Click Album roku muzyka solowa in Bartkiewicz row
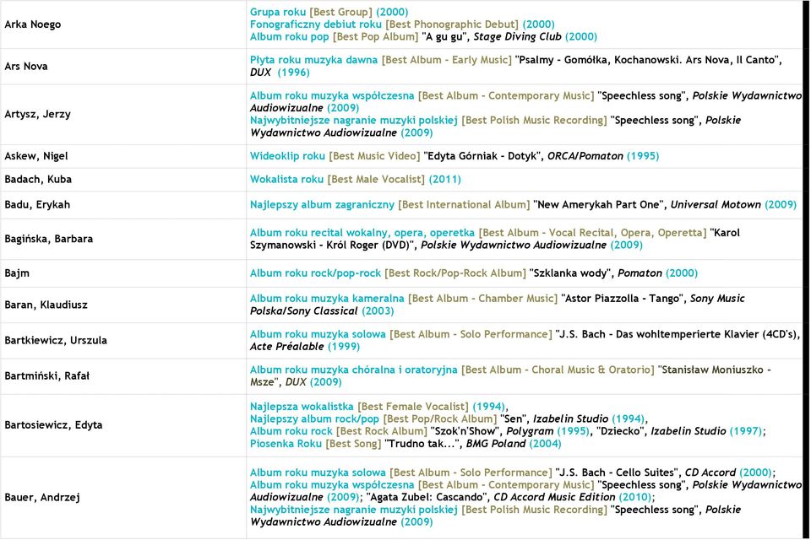Image resolution: width=811 pixels, height=540 pixels. (318, 334)
